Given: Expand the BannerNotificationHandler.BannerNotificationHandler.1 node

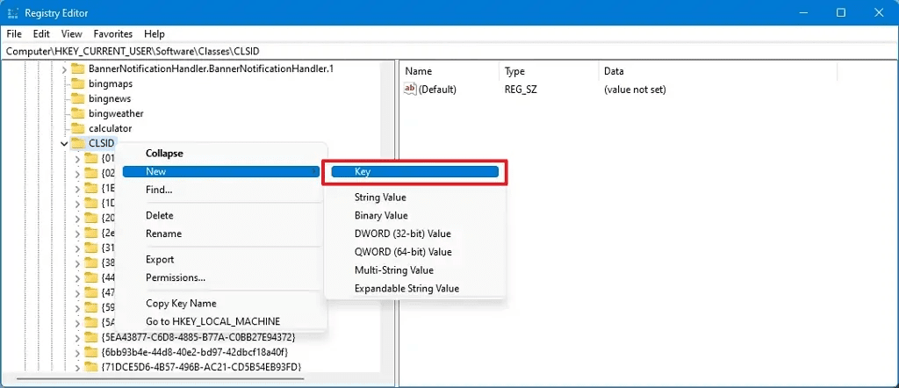Looking at the screenshot, I should coord(64,68).
